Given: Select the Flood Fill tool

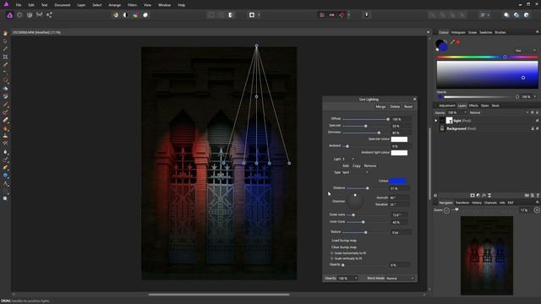Looking at the screenshot, I should [x=5, y=89].
